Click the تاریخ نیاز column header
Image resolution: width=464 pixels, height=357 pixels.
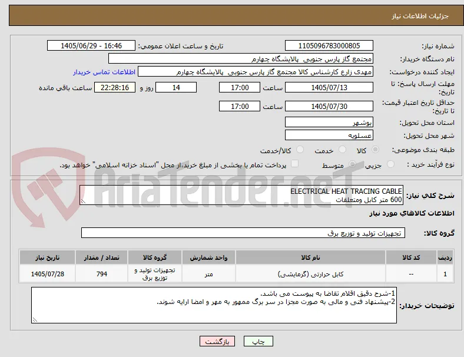click(47, 257)
